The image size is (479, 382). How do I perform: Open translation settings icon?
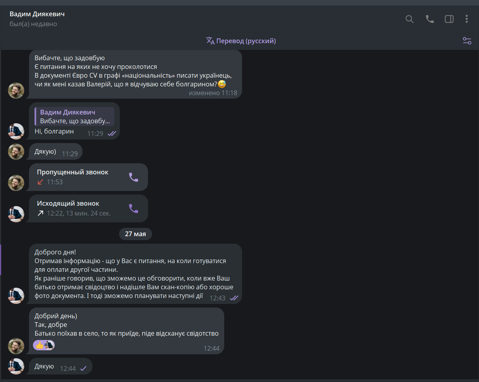(467, 41)
